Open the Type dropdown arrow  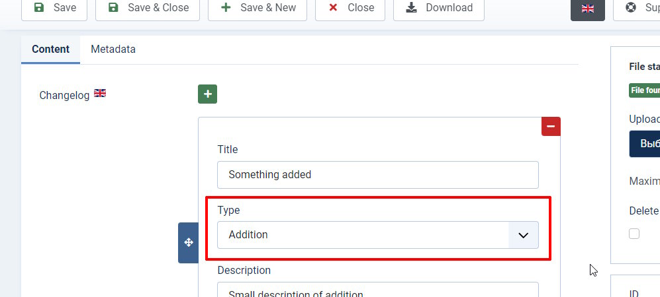(x=523, y=235)
